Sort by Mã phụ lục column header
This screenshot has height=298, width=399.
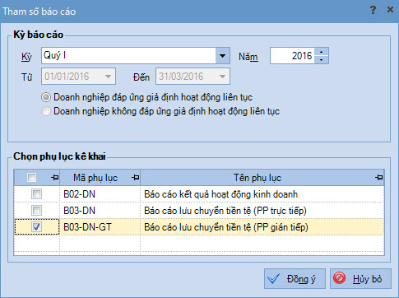(x=95, y=178)
